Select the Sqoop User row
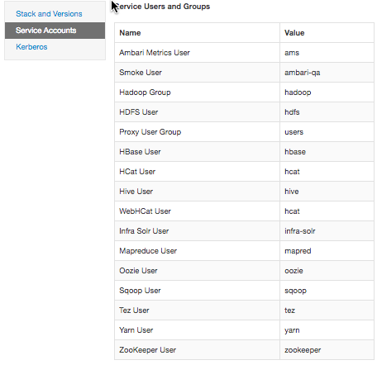 tap(244, 291)
